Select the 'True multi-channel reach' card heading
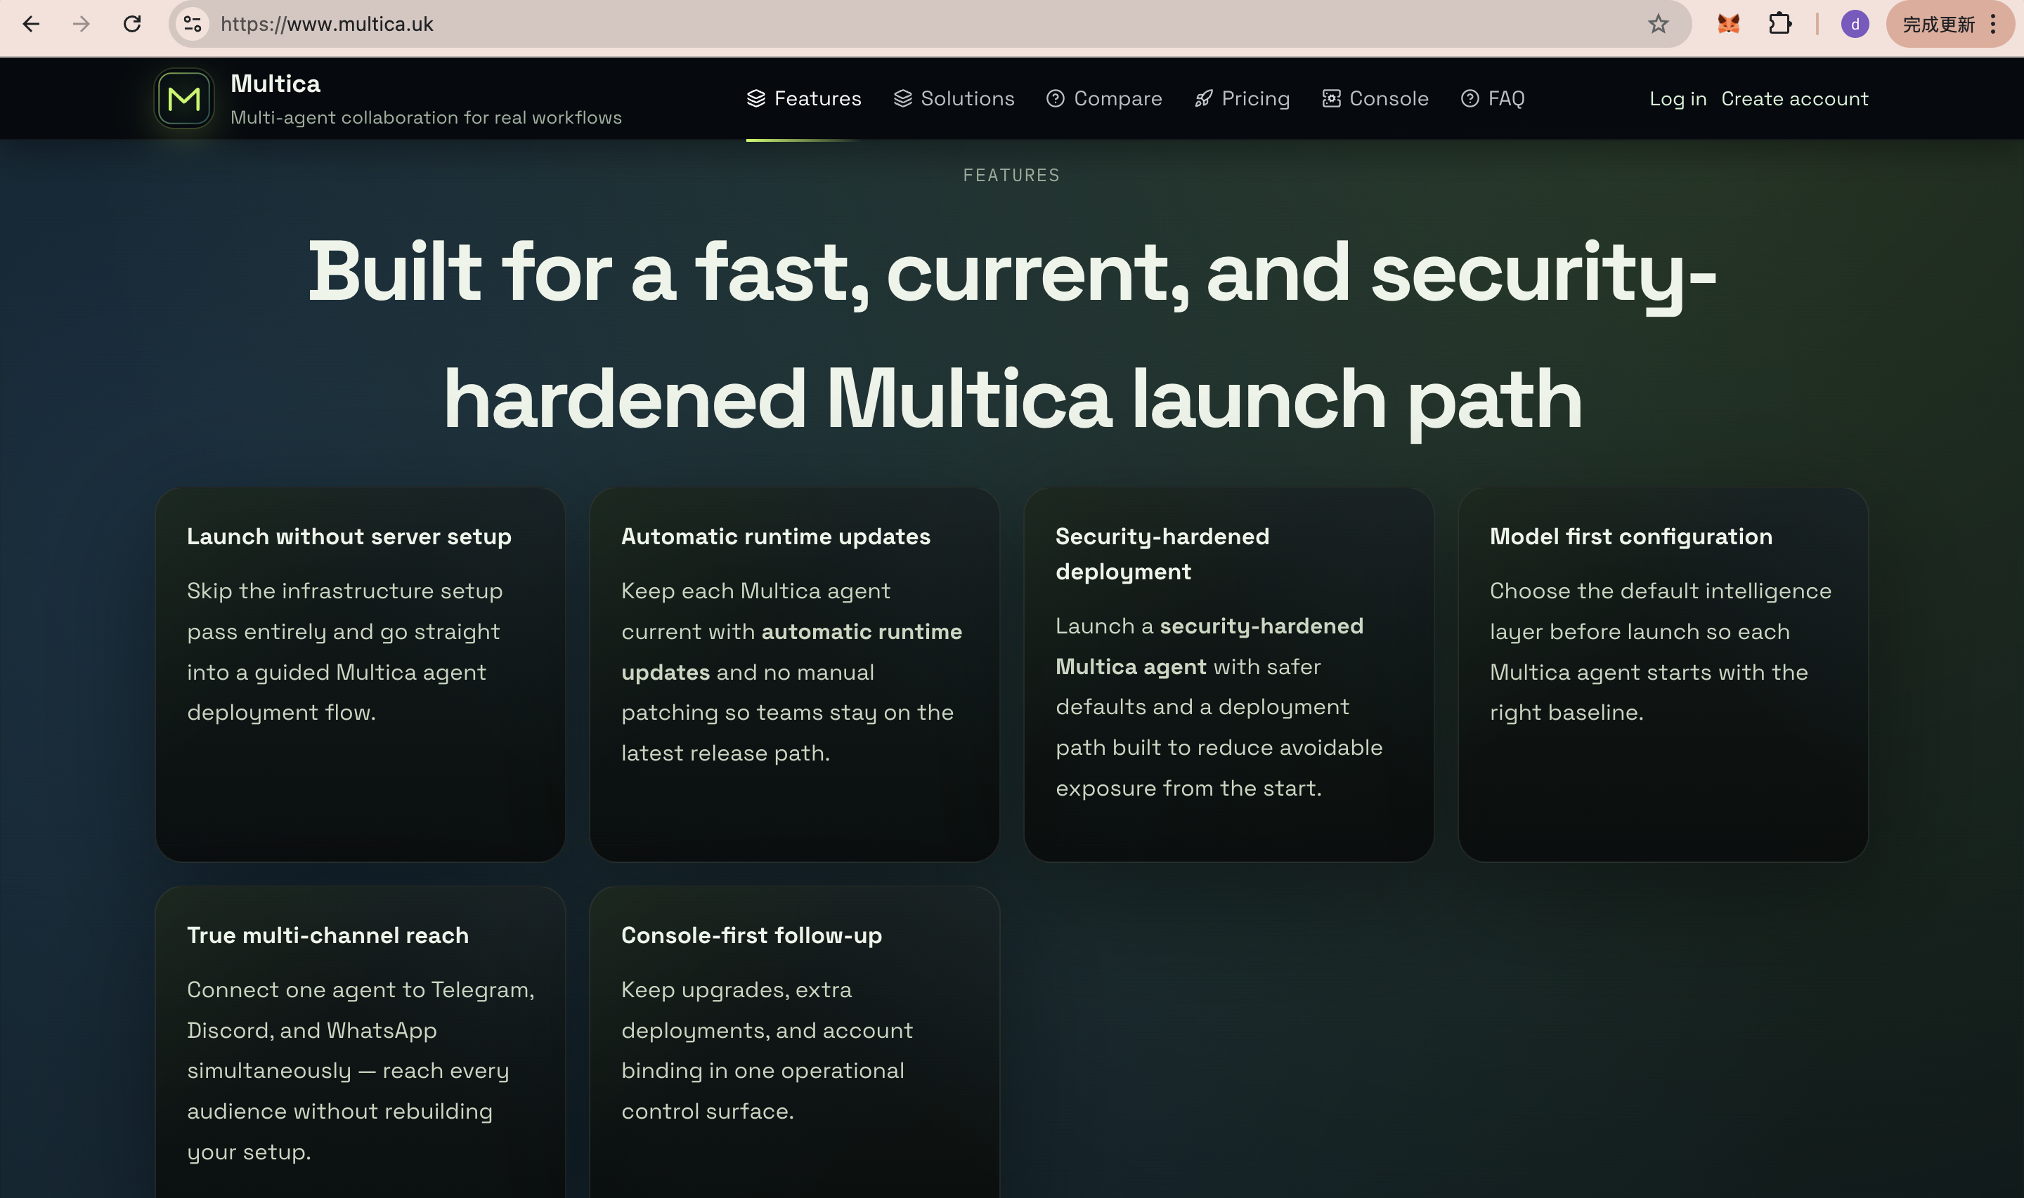Screen dimensions: 2024x1198 327,935
